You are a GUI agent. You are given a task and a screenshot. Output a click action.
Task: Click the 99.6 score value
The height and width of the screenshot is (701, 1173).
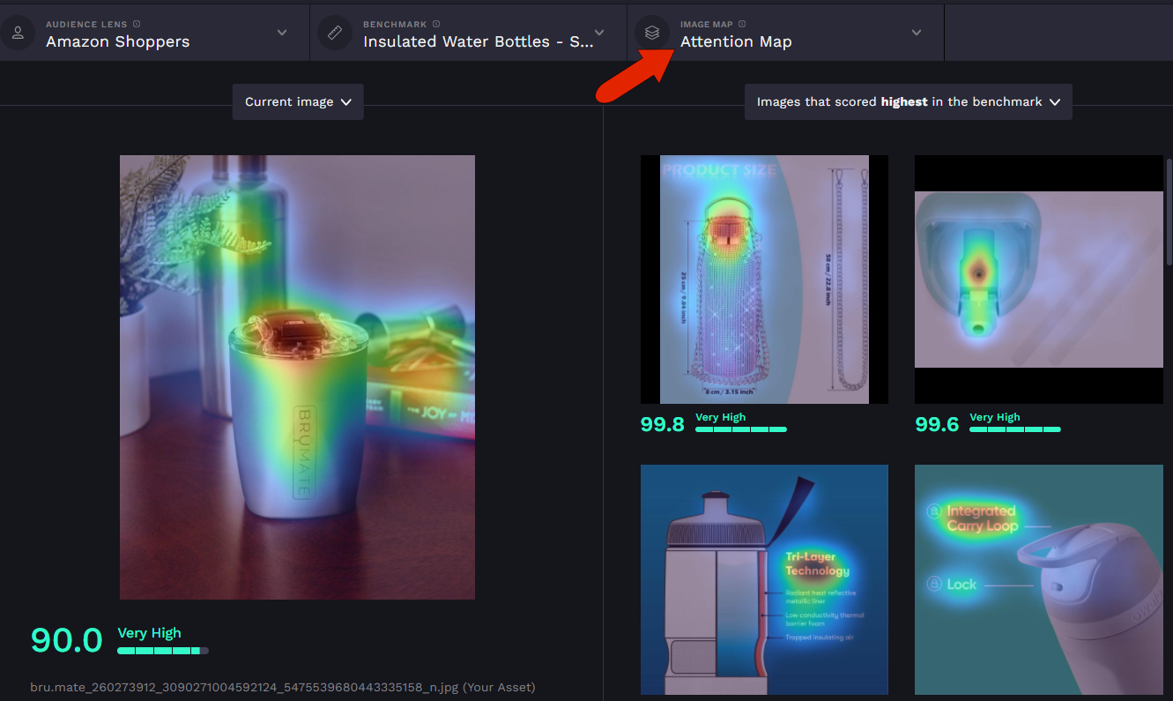(x=937, y=424)
